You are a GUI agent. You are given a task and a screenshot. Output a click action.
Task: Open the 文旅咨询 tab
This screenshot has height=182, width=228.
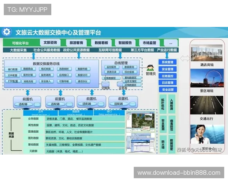[x=50, y=42]
